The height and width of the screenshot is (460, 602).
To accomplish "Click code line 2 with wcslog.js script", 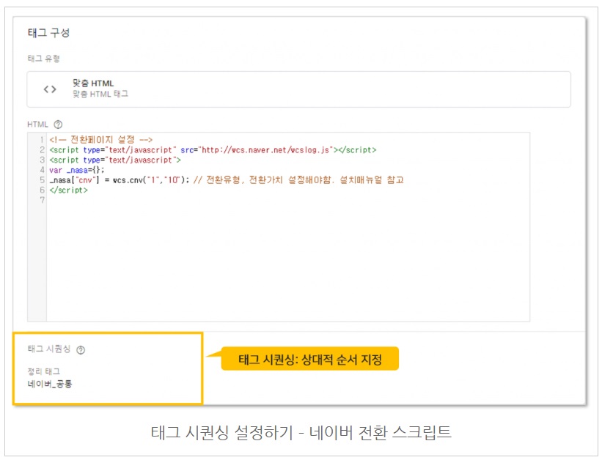I will coord(213,150).
